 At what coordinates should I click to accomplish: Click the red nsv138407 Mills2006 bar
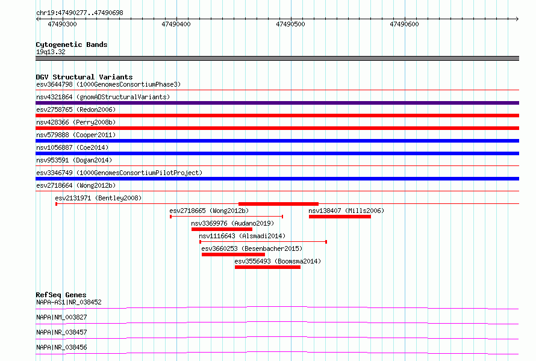tap(340, 217)
